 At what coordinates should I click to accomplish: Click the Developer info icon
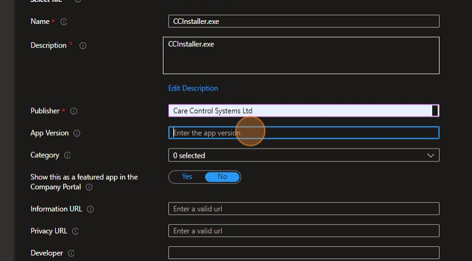pos(70,253)
